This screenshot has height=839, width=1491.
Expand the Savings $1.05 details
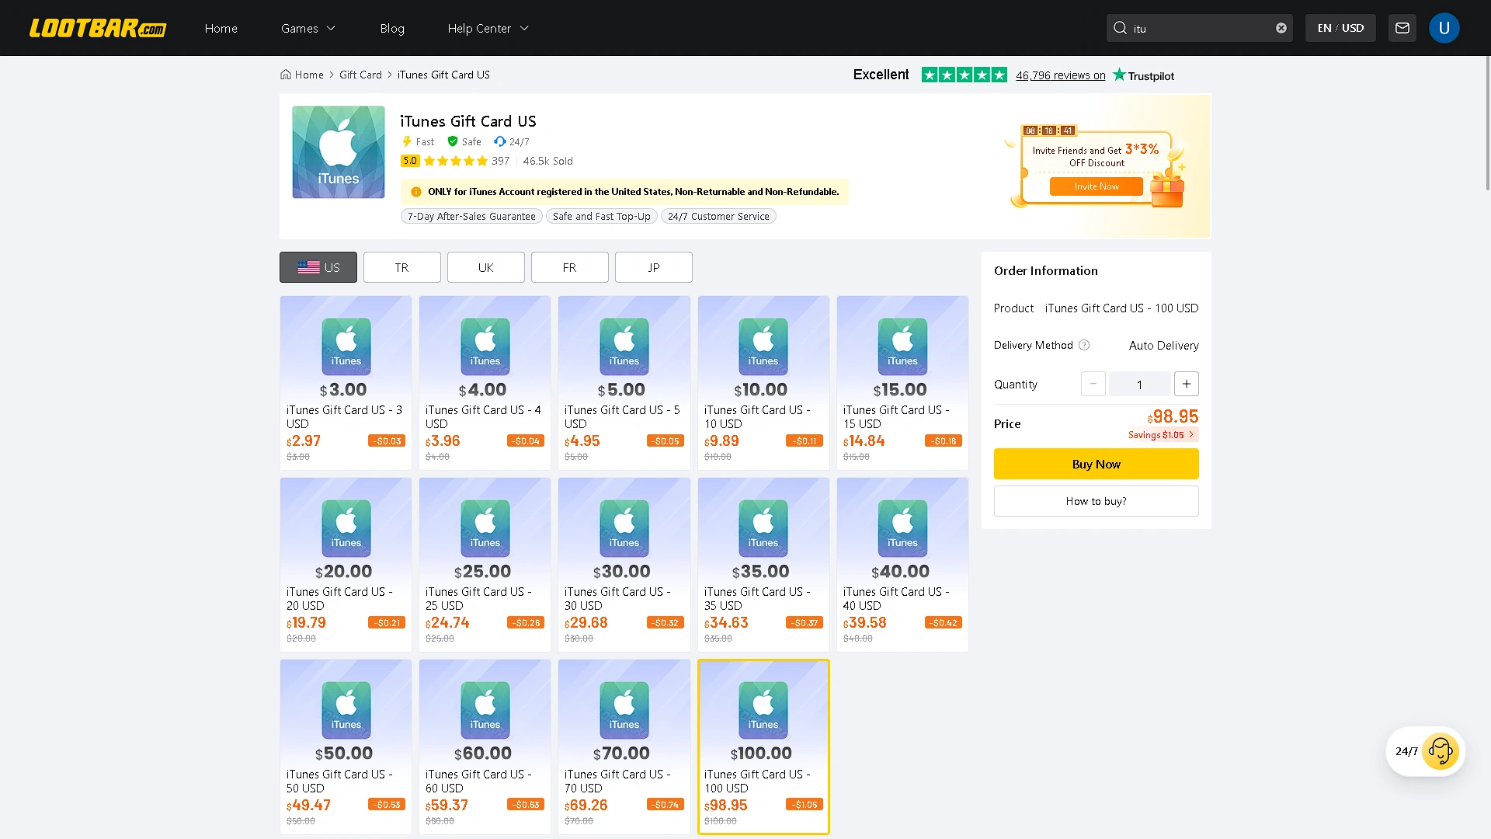pyautogui.click(x=1163, y=434)
